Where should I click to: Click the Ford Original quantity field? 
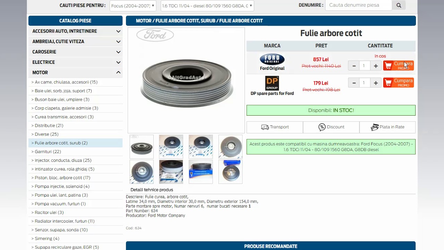[365, 66]
